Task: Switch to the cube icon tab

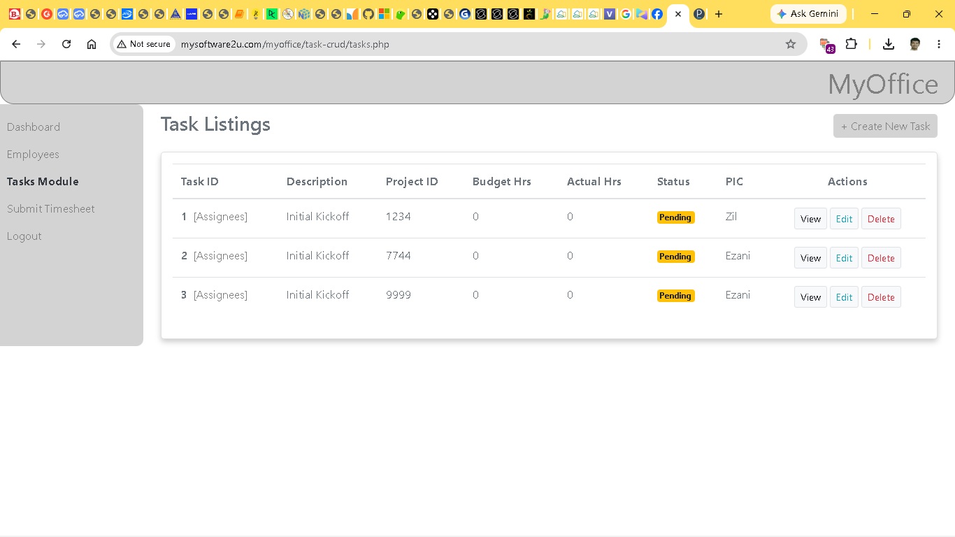Action: [303, 14]
